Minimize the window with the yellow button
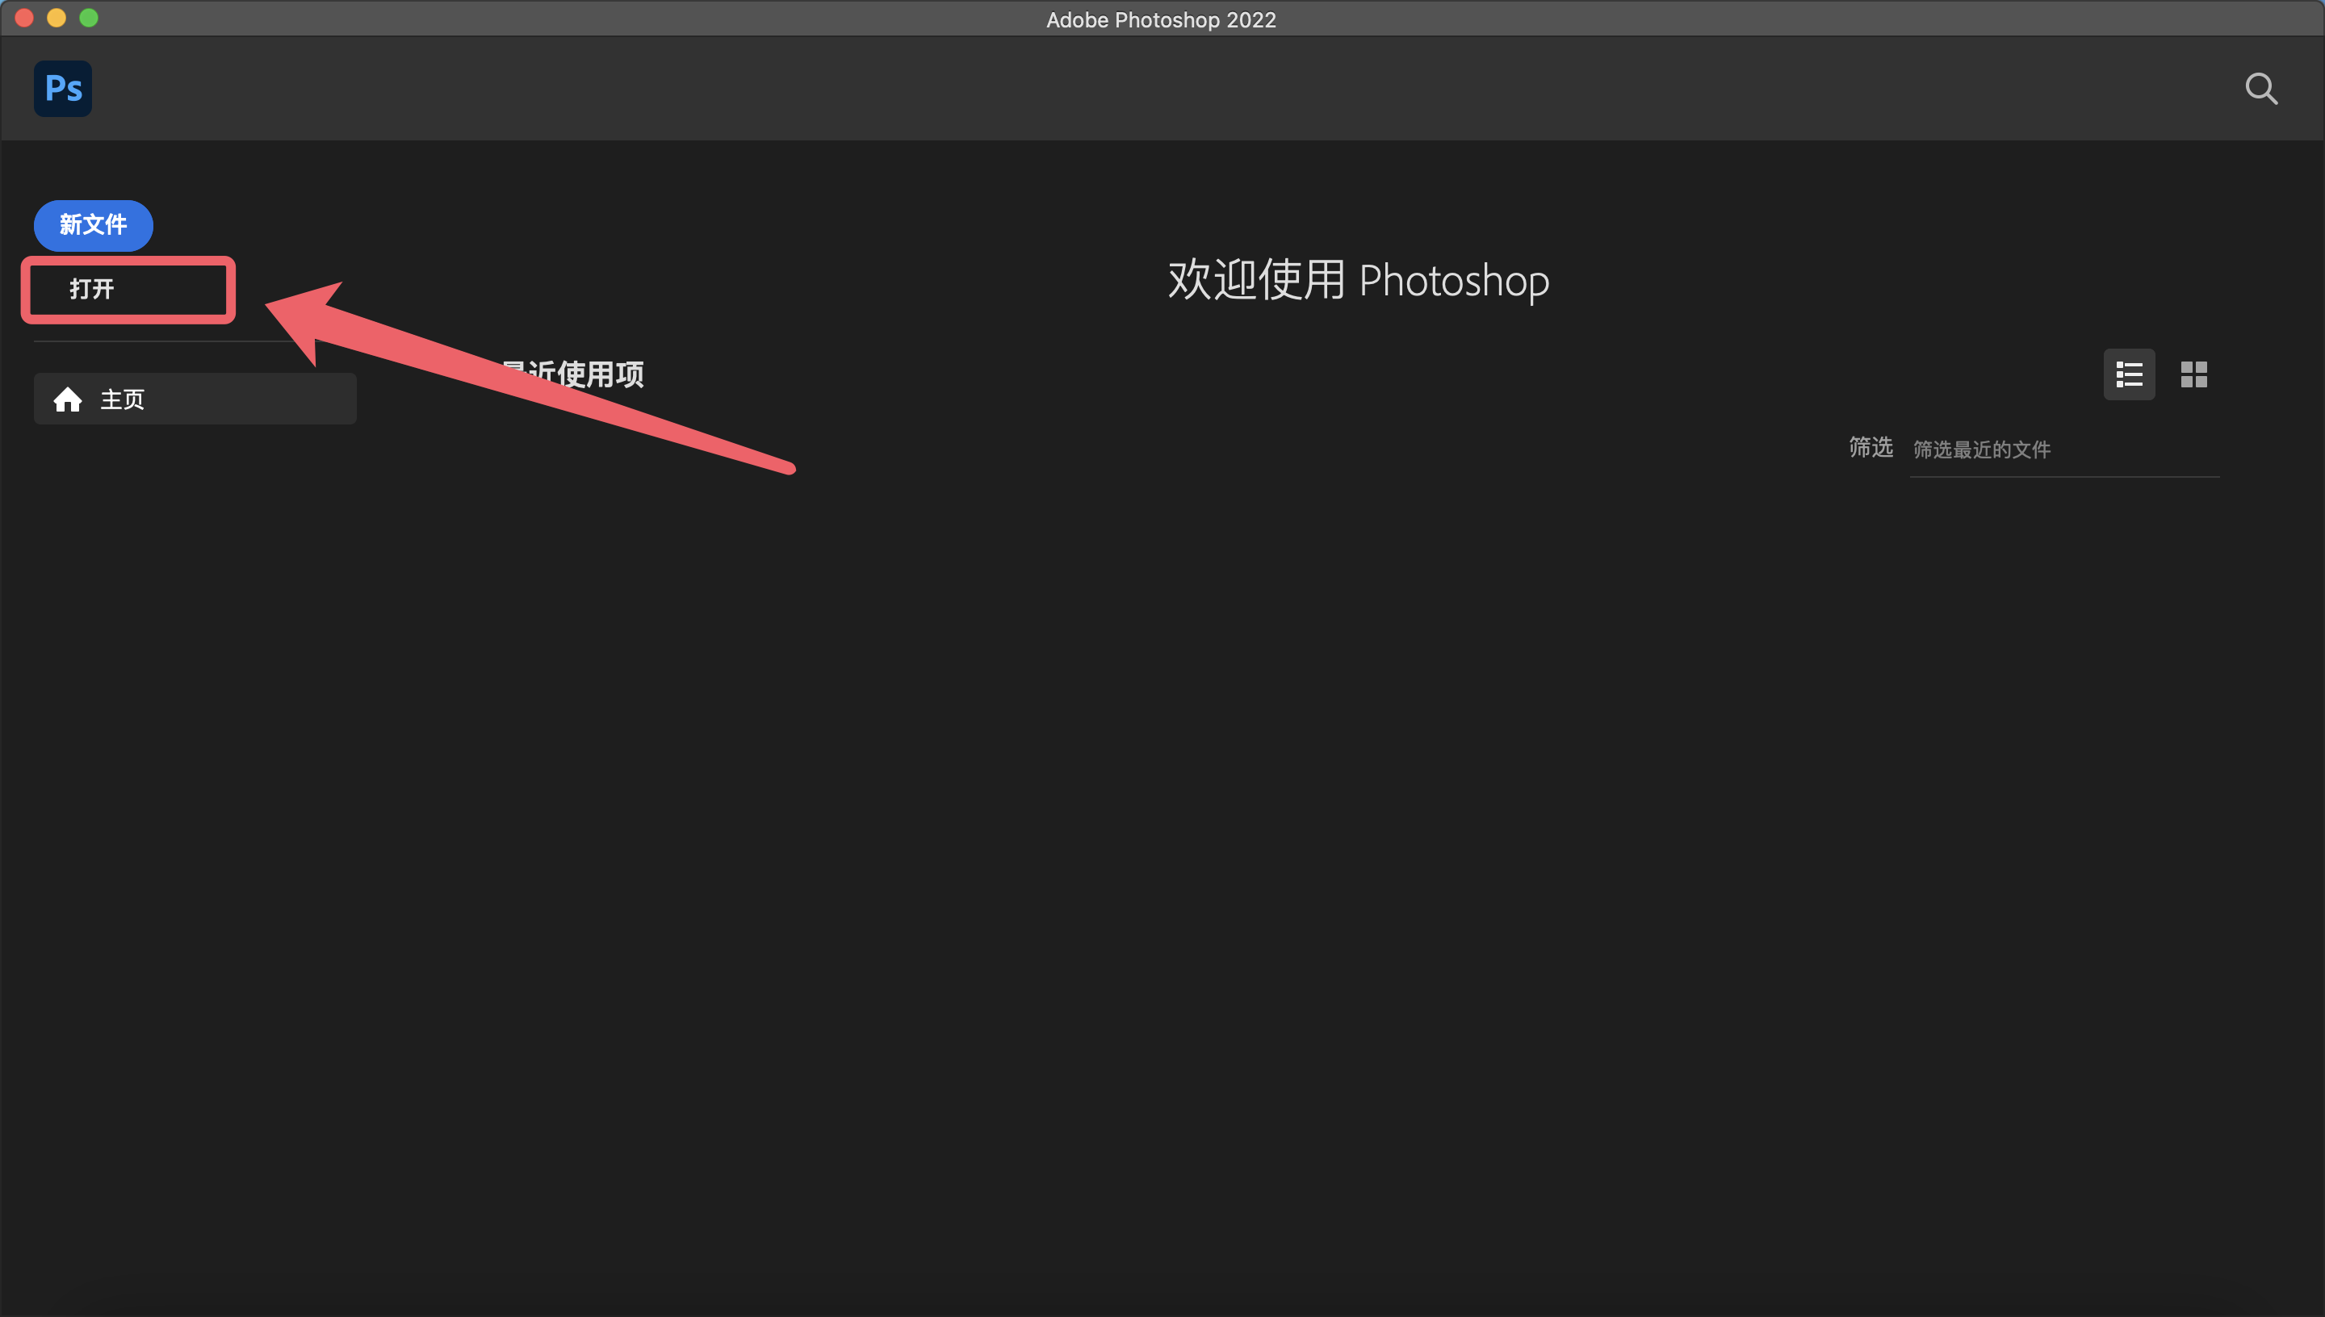This screenshot has height=1317, width=2325. tap(56, 17)
